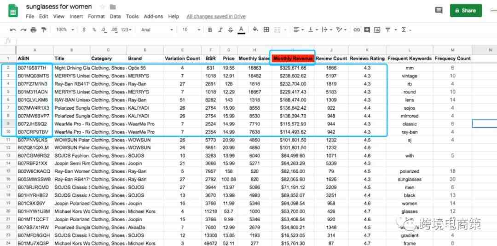Viewport: 497px width, 246px height.
Task: Open horizontal align dropdown
Action: pyautogui.click(x=299, y=29)
